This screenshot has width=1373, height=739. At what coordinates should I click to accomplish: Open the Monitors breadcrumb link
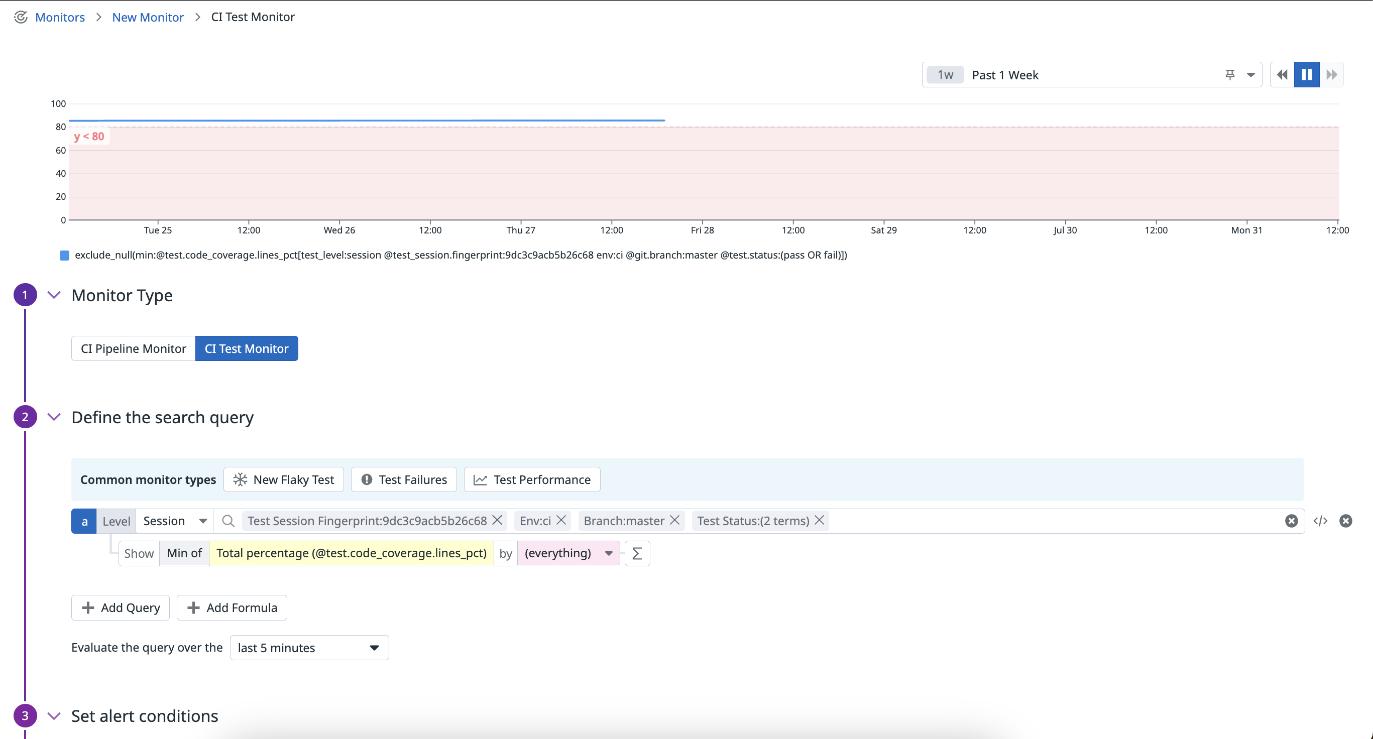60,17
